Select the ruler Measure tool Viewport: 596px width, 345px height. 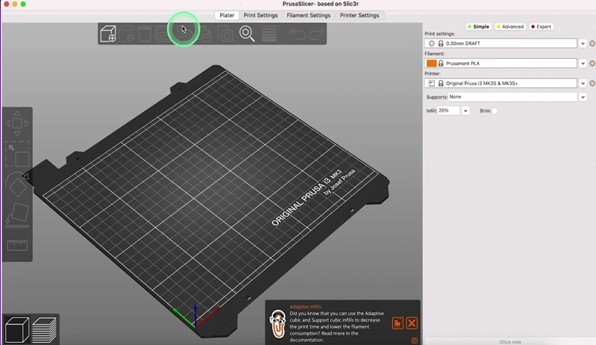17,245
